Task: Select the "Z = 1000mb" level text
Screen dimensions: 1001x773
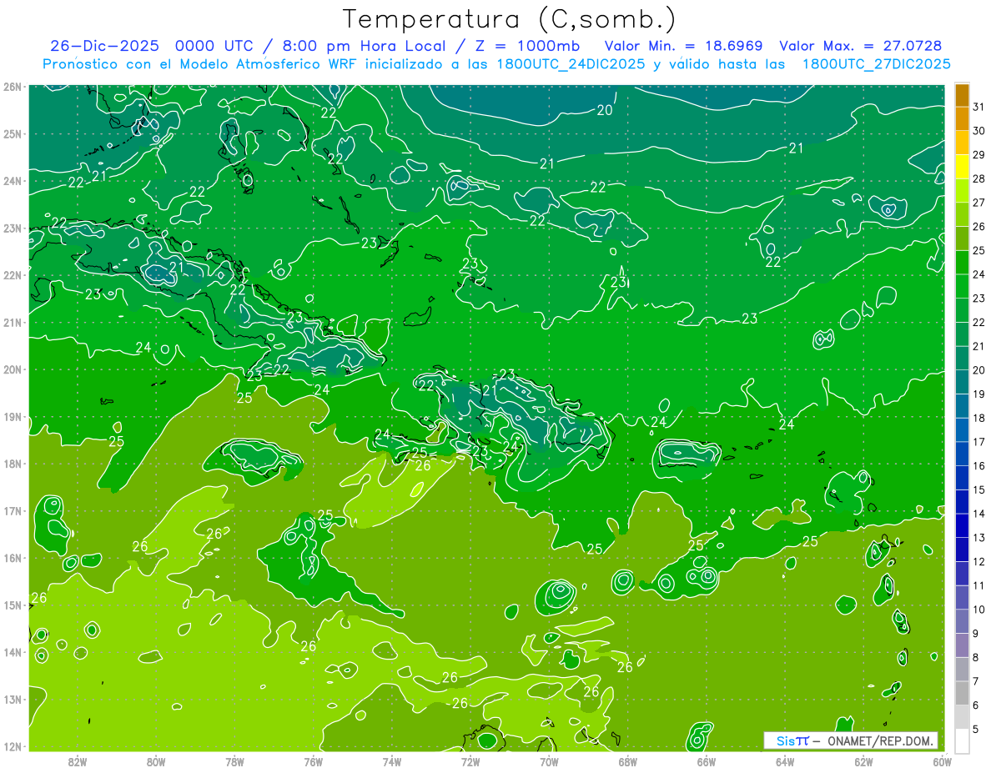Action: (x=527, y=46)
